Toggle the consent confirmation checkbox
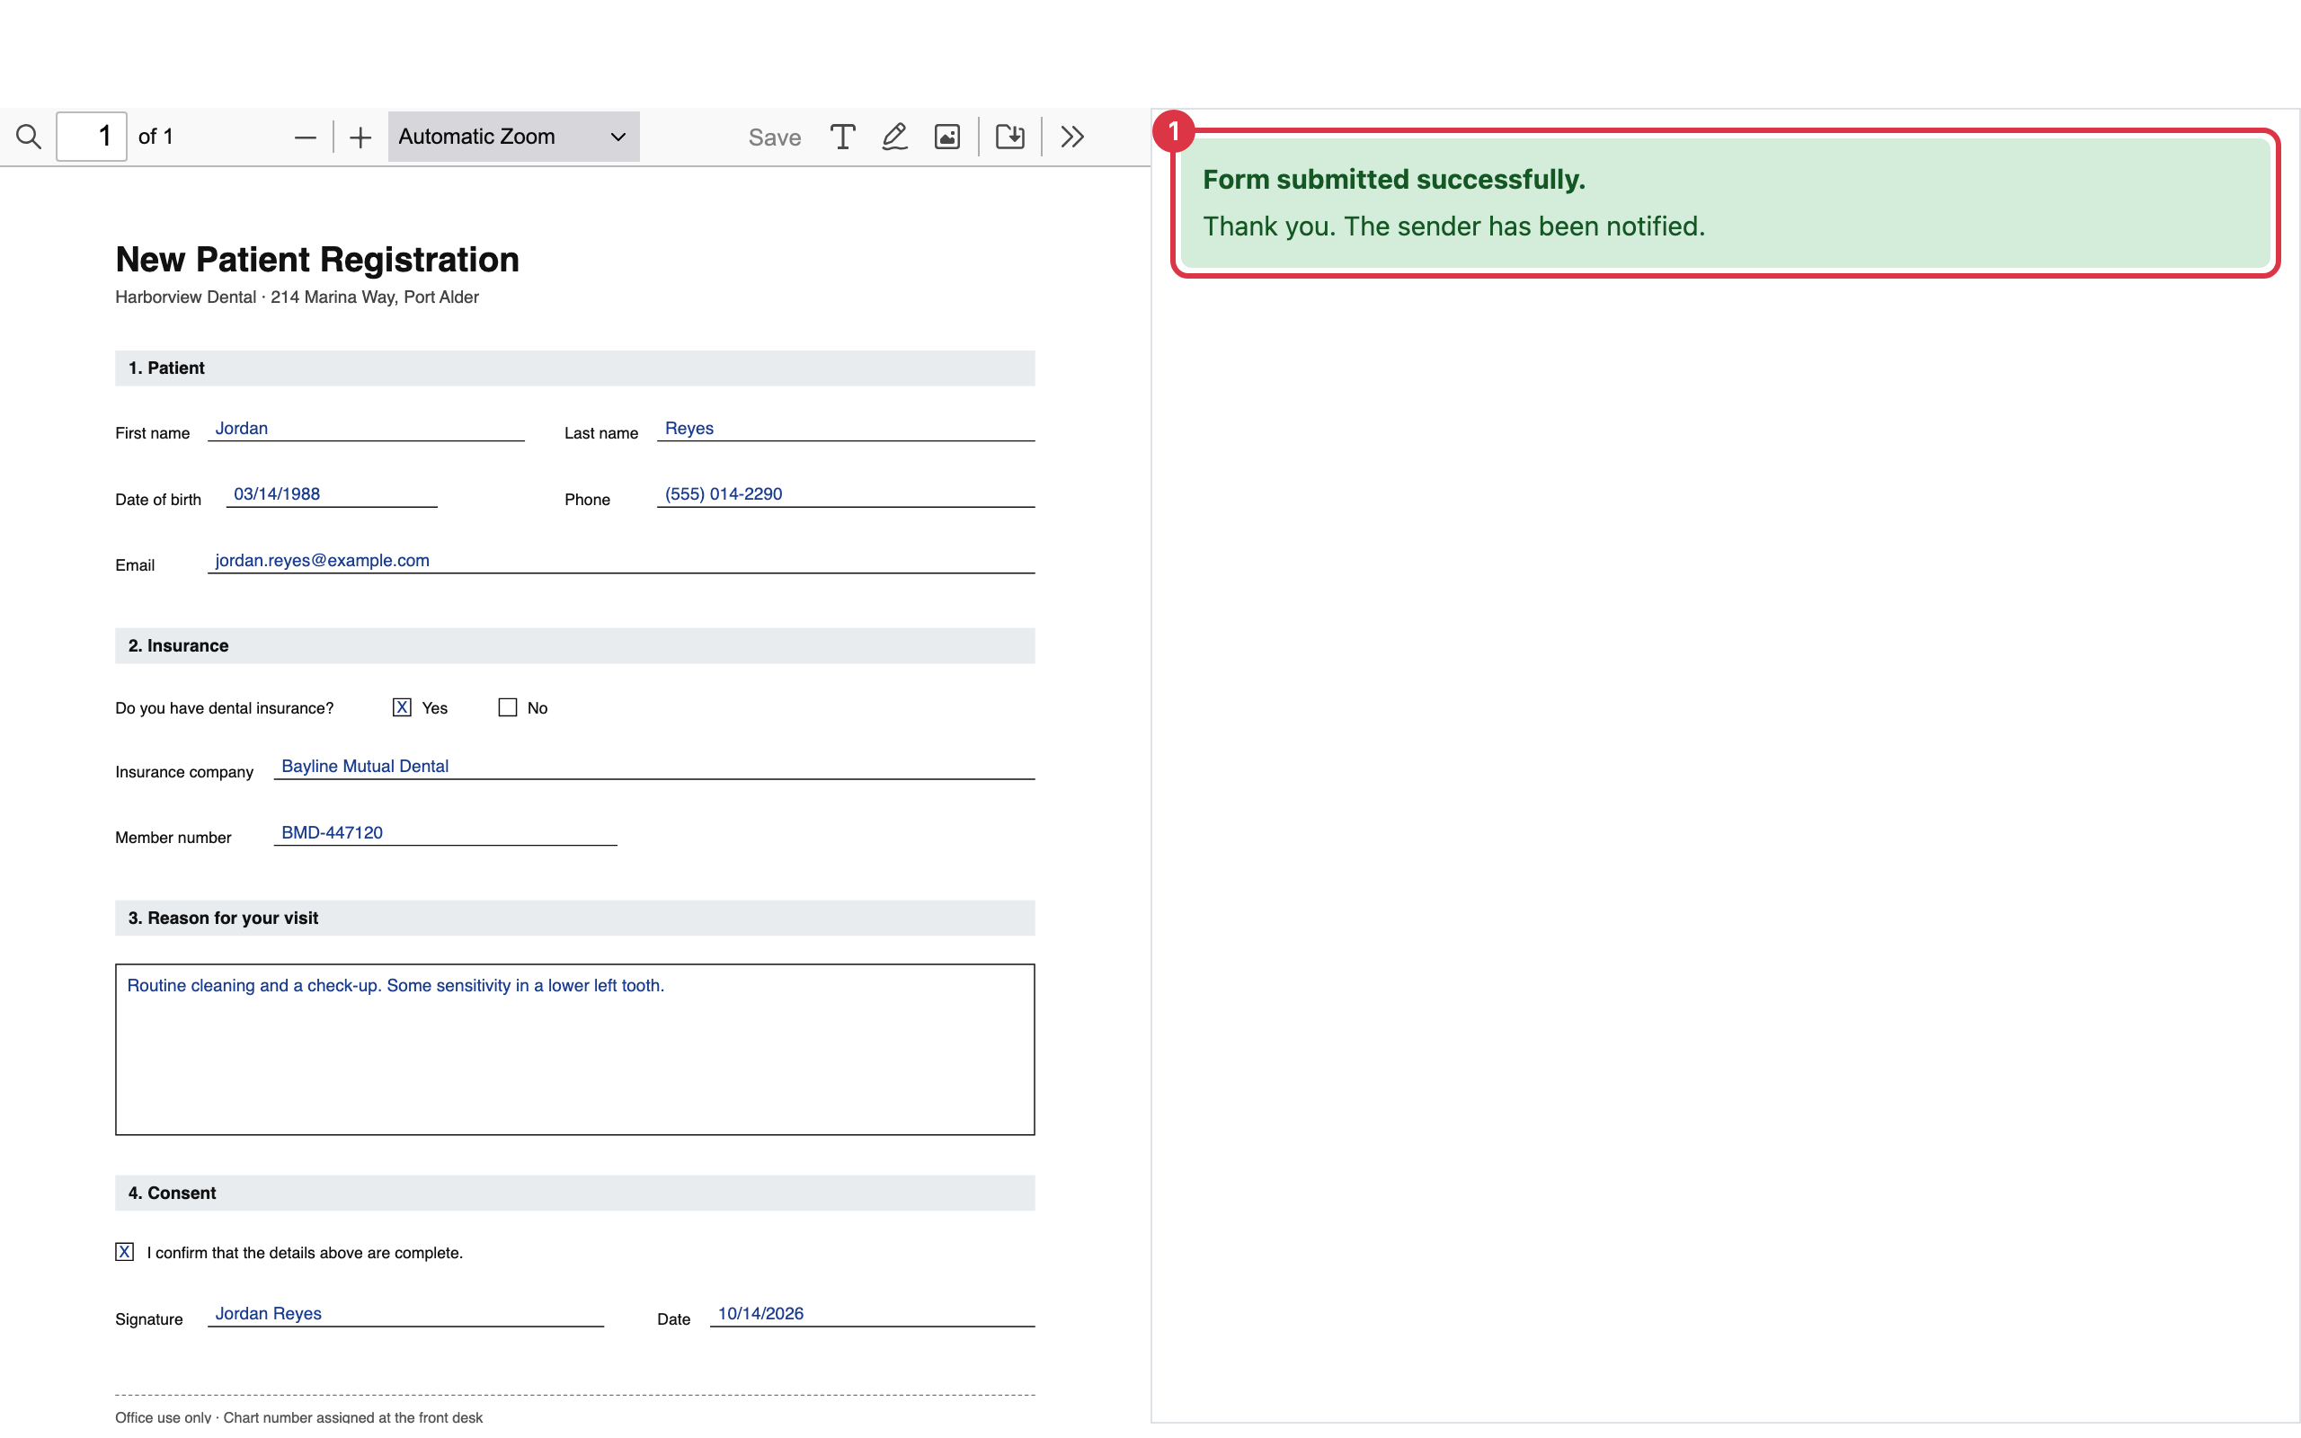 click(x=125, y=1253)
